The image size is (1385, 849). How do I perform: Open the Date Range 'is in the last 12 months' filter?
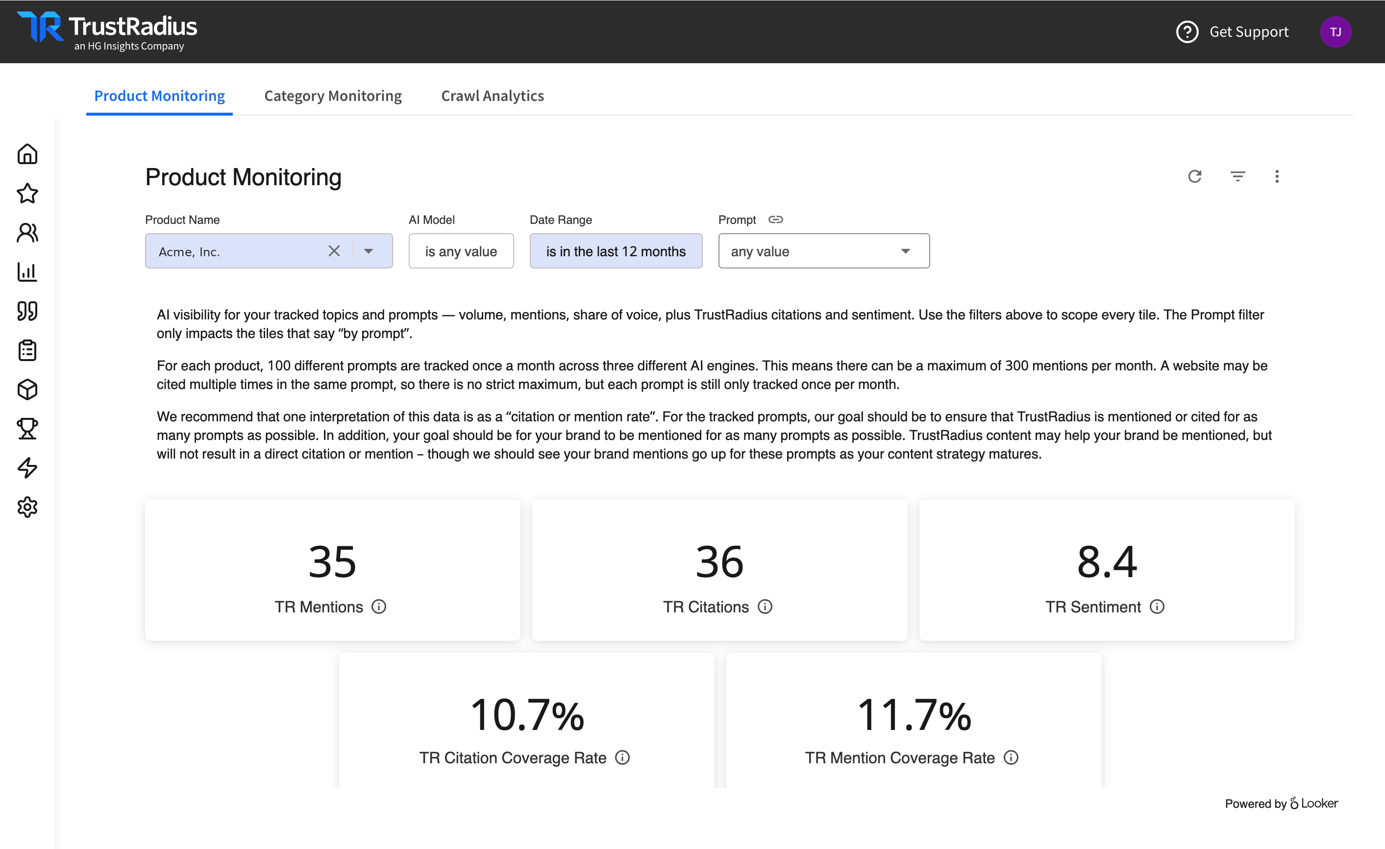pyautogui.click(x=616, y=251)
